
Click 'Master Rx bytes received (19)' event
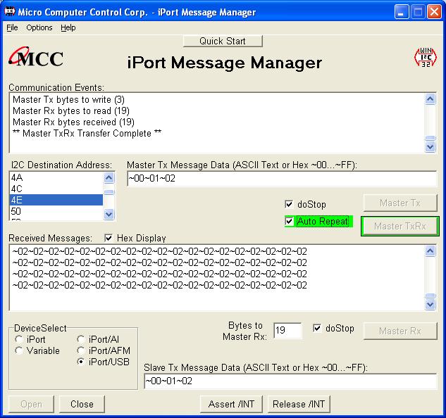(x=73, y=122)
